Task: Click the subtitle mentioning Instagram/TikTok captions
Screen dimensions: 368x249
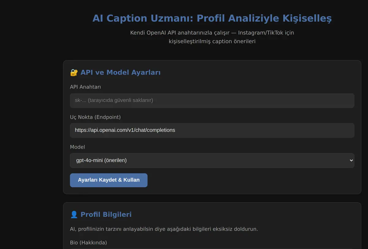Action: coord(212,37)
